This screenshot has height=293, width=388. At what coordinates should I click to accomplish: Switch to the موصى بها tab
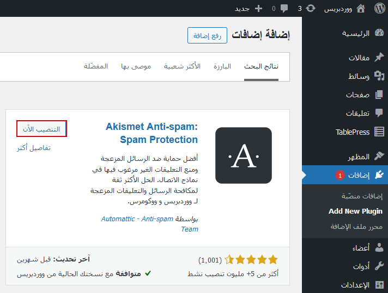[x=136, y=67]
